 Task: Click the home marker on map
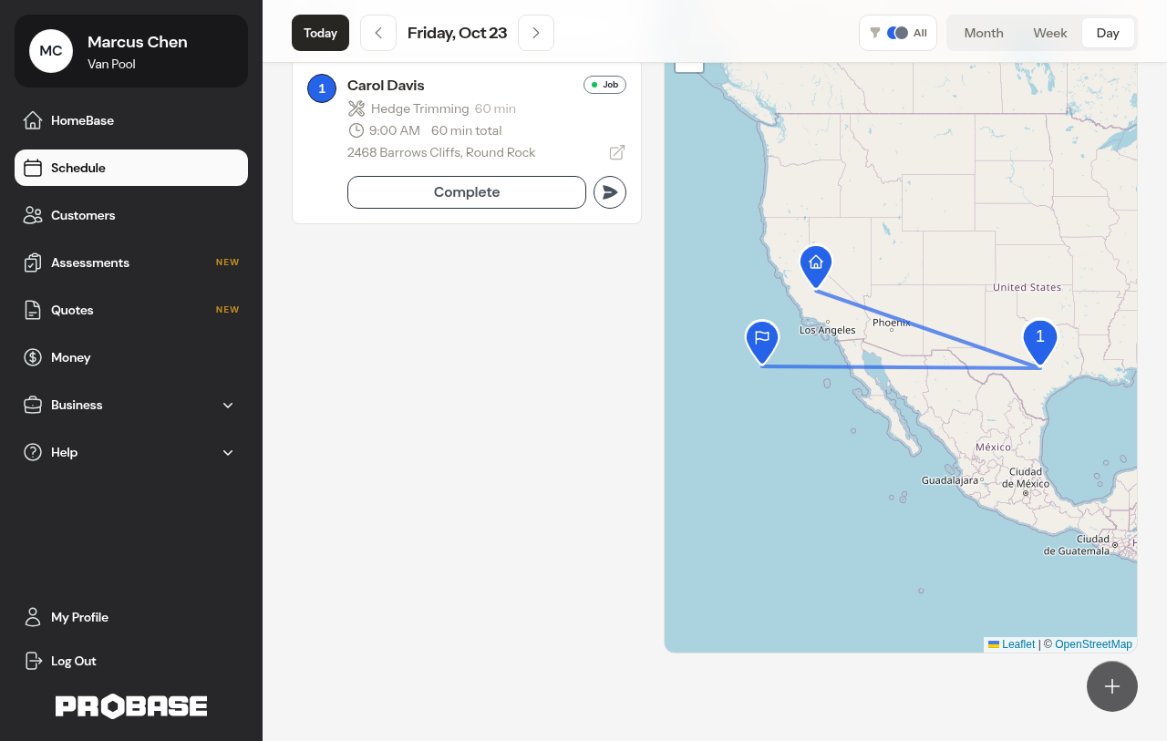(816, 267)
